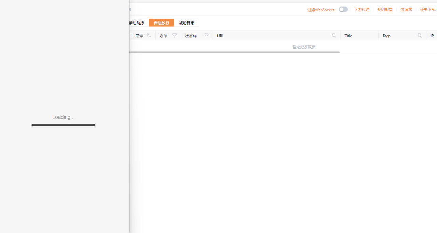Click the horizontal scrollbar under the table

(x=235, y=52)
